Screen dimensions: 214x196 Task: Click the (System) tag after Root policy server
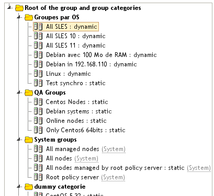(113, 178)
